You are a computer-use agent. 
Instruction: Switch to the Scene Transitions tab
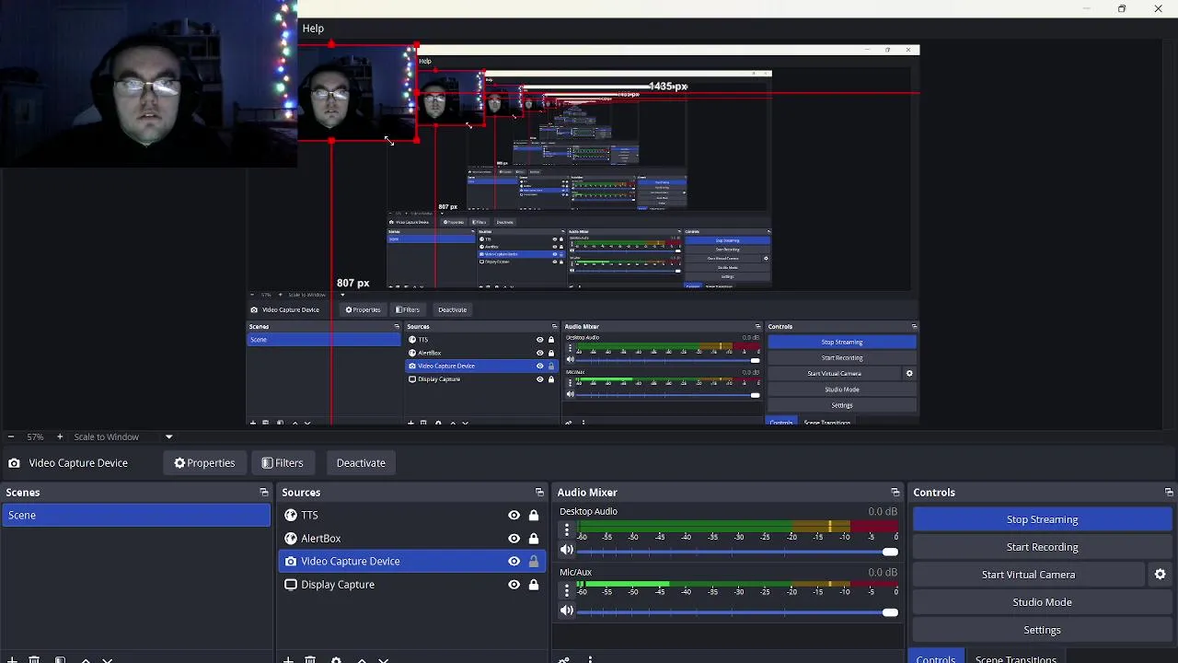pos(1015,657)
